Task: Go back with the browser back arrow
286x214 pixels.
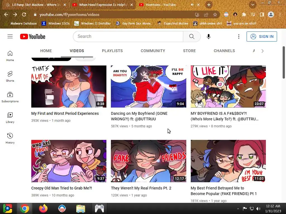Action: [x=6, y=14]
